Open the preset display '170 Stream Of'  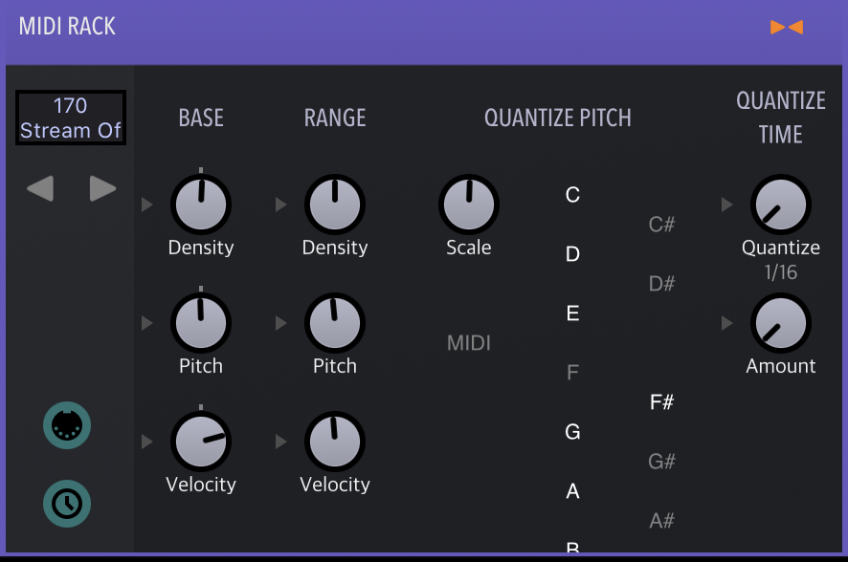pyautogui.click(x=71, y=118)
